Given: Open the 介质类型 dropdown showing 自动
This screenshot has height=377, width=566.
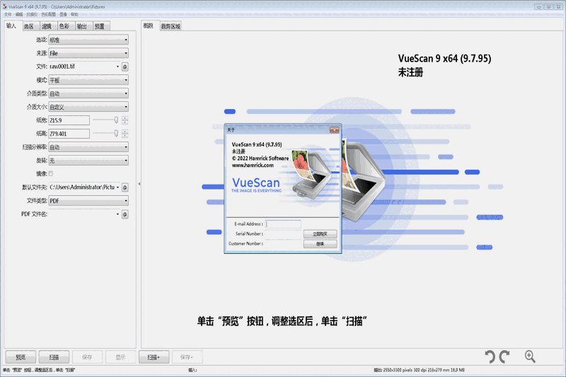Looking at the screenshot, I should click(88, 93).
